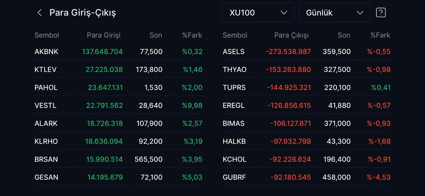Select the GUBRF row
The height and width of the screenshot is (196, 425).
(x=307, y=177)
